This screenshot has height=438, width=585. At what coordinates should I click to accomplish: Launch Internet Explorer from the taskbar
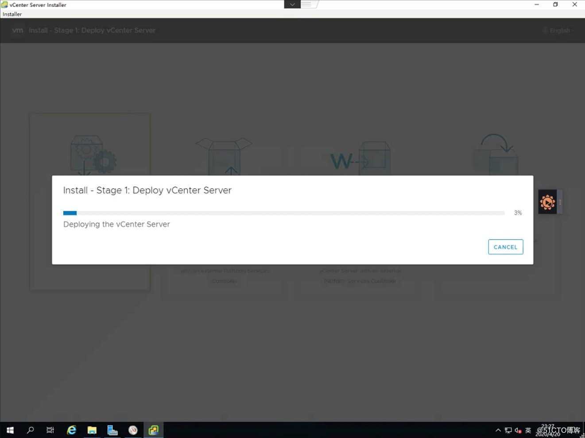pyautogui.click(x=71, y=430)
